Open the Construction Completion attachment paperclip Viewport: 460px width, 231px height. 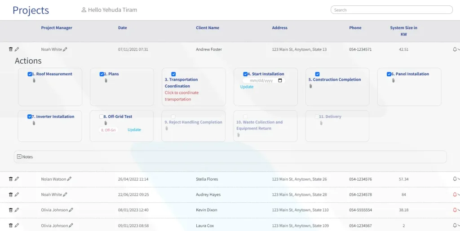(x=311, y=86)
